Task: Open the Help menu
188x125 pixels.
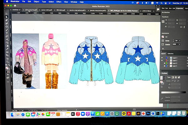Action: click(81, 2)
